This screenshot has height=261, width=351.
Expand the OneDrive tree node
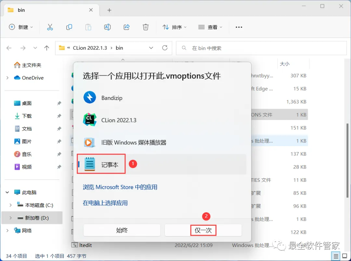coord(7,78)
